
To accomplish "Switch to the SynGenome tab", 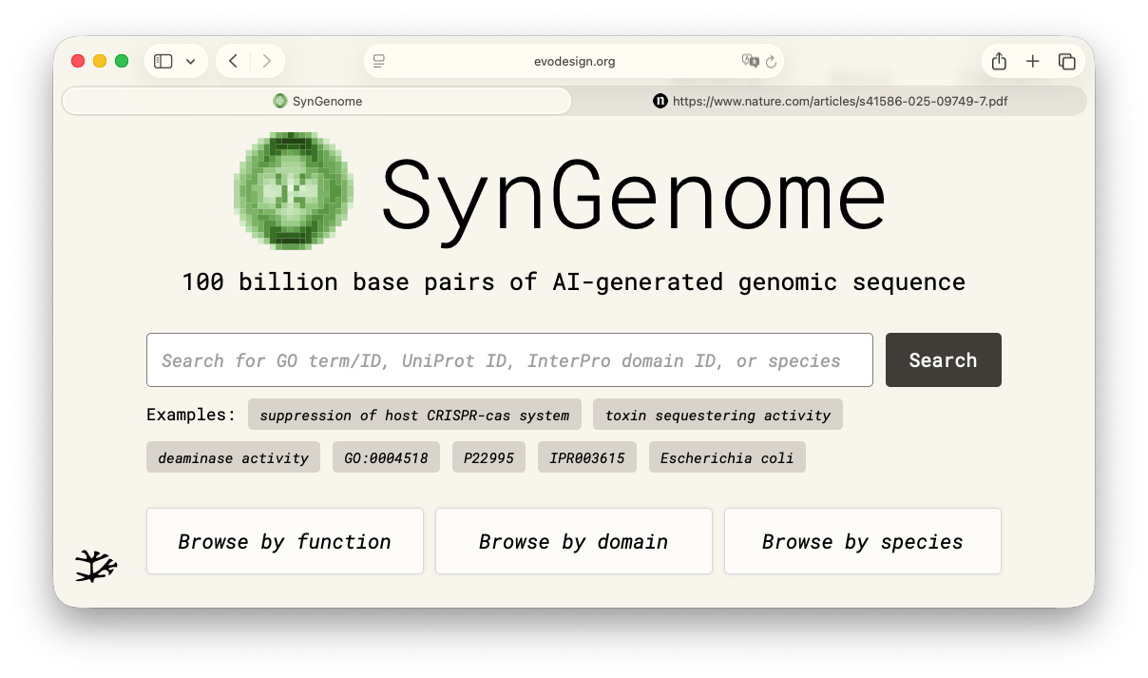I will (316, 101).
